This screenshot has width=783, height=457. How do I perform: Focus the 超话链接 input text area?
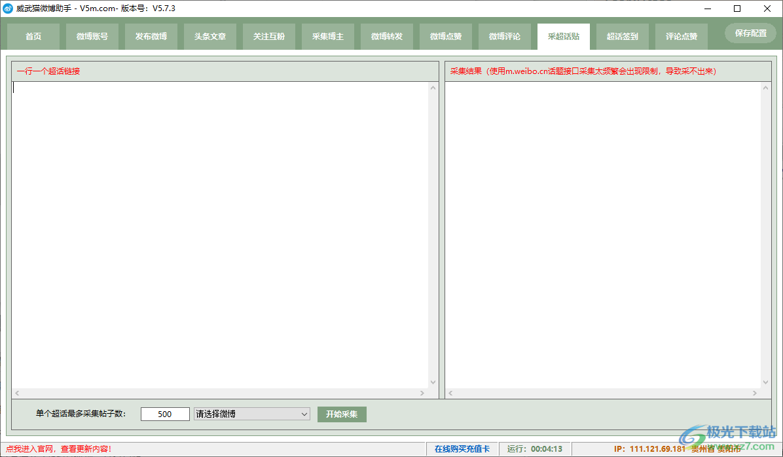point(220,235)
